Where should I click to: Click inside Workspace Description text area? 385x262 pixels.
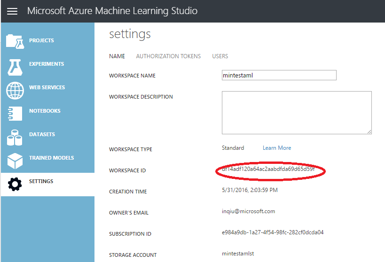click(297, 113)
